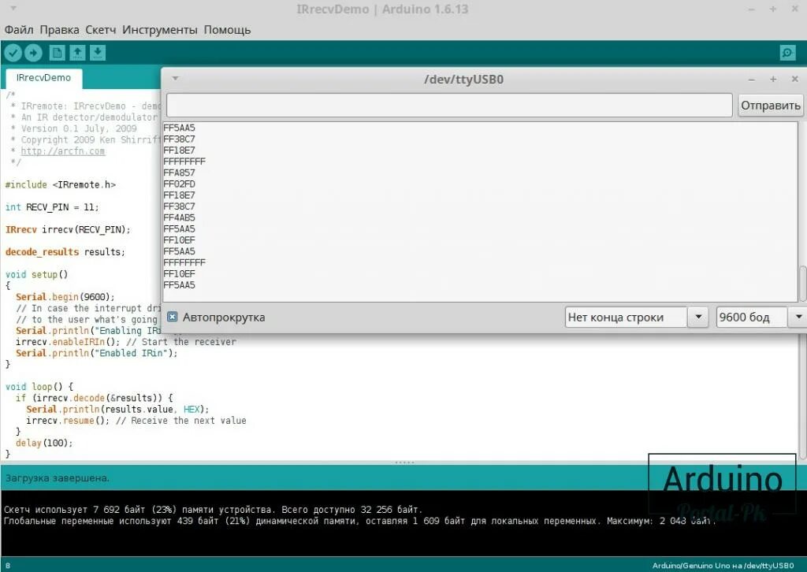Screen dimensions: 807x572
Task: Click the void setup() code line
Action: (x=36, y=275)
